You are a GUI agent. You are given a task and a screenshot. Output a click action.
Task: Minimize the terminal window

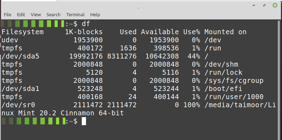[254, 5]
